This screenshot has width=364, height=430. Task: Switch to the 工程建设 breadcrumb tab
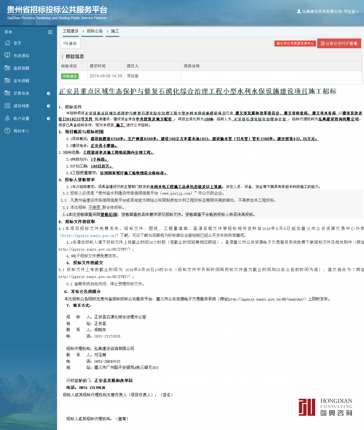(70, 31)
